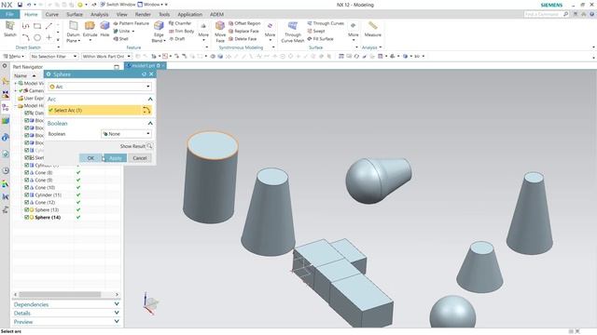Select Offset Region command
Viewport: 597px width, 335px height.
point(244,23)
